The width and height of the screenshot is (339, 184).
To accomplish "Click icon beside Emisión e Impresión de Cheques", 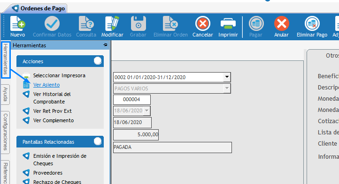I will 26,156.
